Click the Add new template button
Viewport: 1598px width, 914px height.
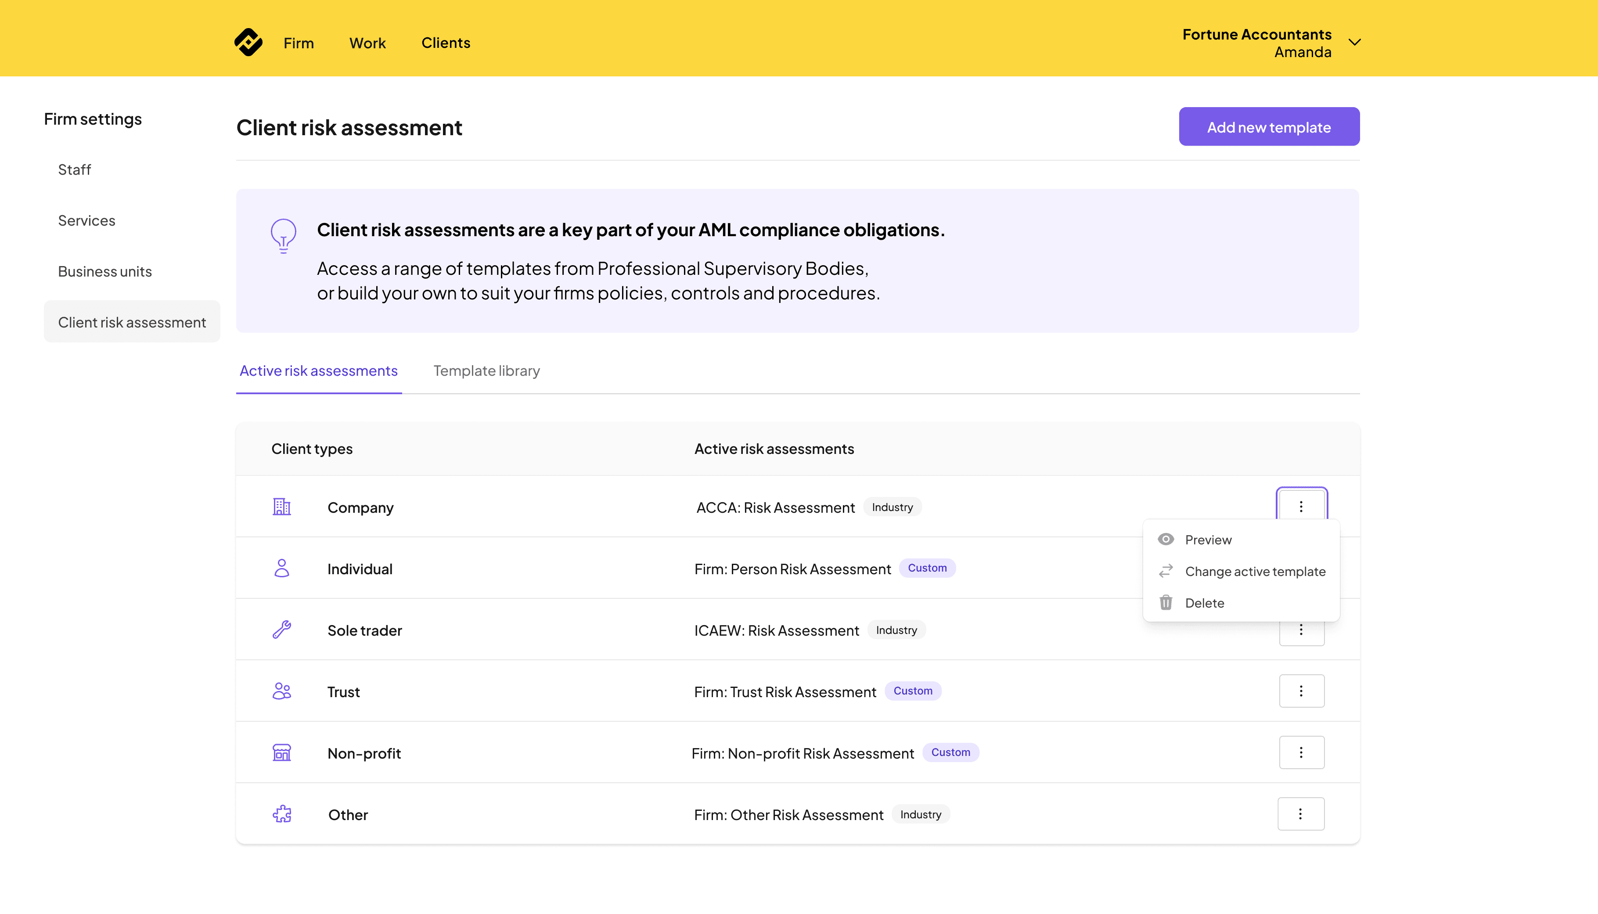1268,127
